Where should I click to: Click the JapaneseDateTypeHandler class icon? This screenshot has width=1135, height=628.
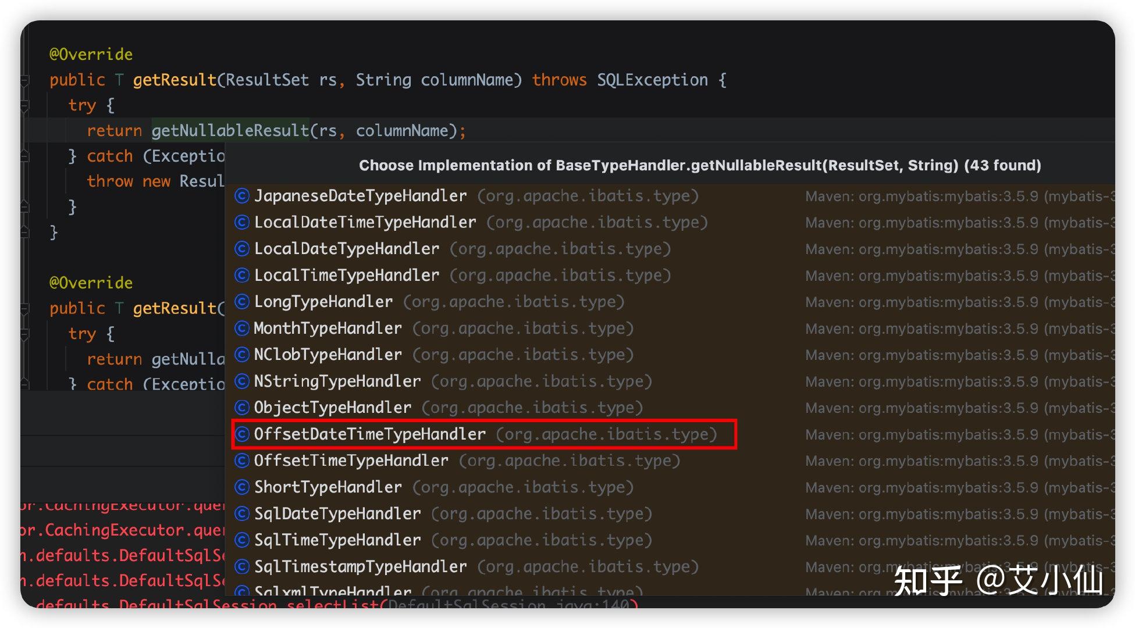tap(242, 196)
